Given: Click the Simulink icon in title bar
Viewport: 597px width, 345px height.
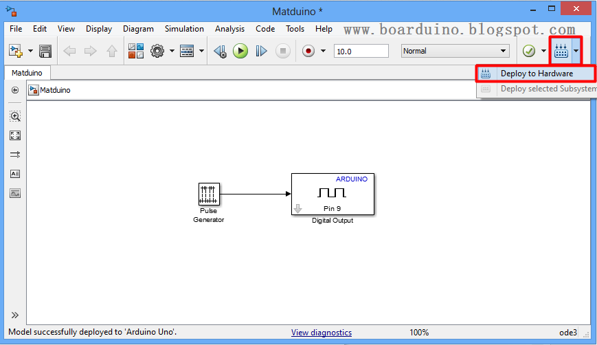Looking at the screenshot, I should tap(12, 11).
